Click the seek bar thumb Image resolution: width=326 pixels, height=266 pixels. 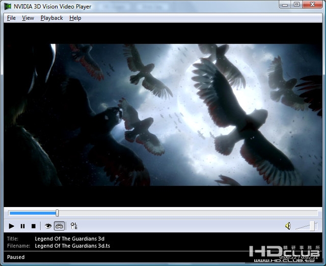coord(57,213)
